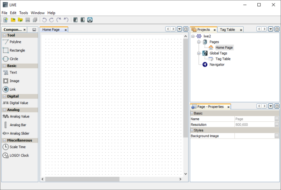This screenshot has width=281, height=190.
Task: Collapse the Pages tree node
Action: 199,42
